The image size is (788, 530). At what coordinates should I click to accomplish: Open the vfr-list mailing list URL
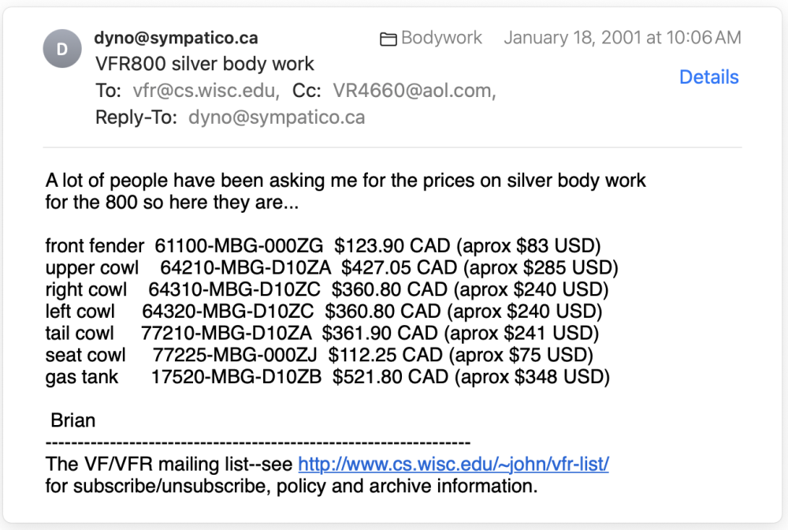[x=453, y=464]
